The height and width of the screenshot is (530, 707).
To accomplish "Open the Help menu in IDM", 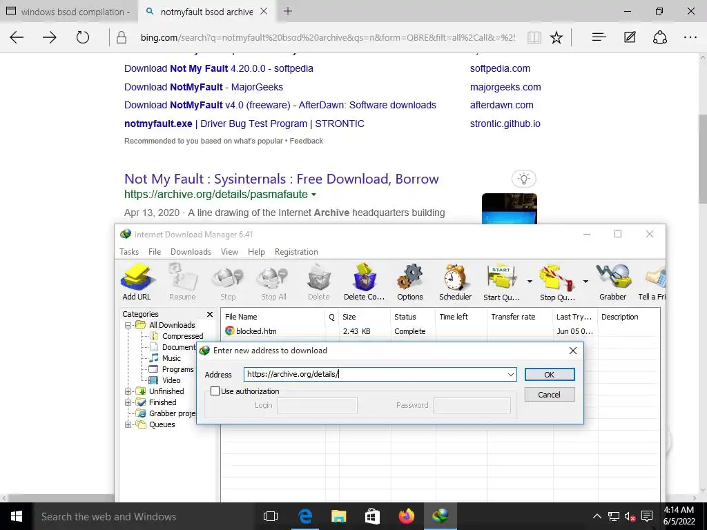I will click(256, 252).
